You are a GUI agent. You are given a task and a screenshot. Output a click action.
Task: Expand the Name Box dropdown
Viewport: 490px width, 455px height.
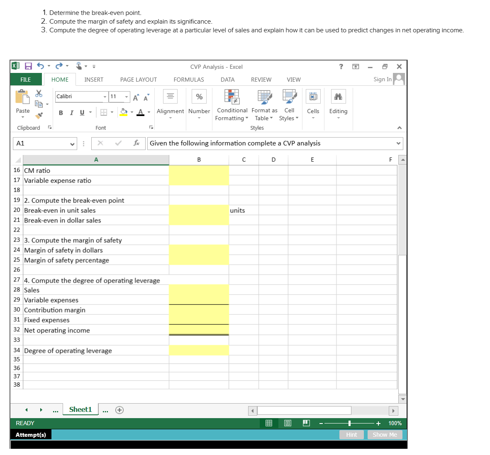[72, 144]
